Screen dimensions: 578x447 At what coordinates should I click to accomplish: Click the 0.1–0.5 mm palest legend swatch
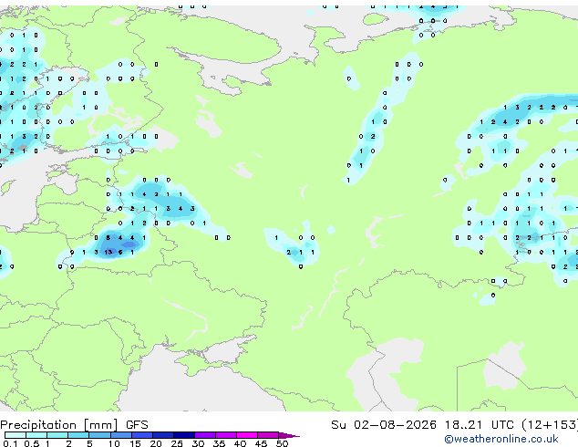pos(15,435)
